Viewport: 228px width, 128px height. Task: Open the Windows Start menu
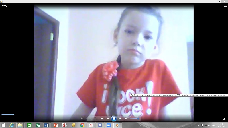[4, 125]
